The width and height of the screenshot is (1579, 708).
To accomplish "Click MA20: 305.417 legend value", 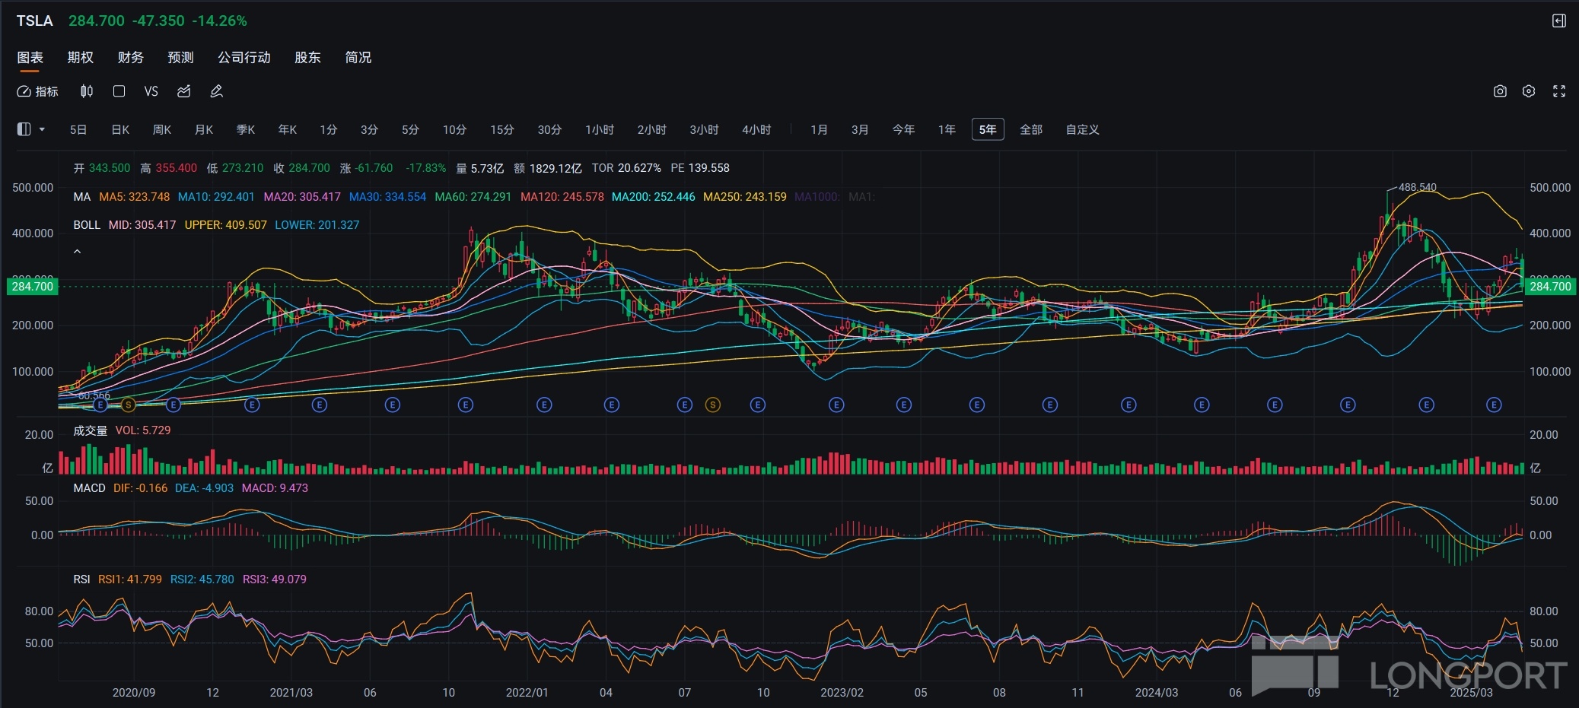I will click(x=302, y=197).
